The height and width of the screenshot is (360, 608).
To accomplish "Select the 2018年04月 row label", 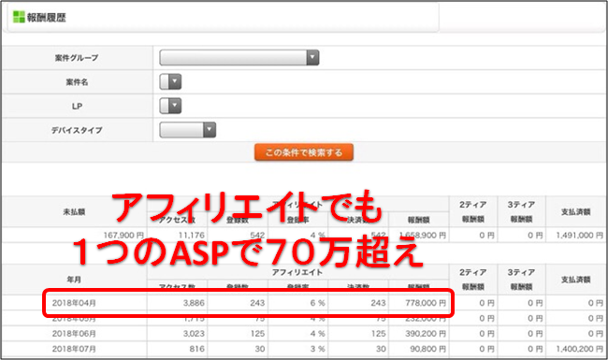I will tap(74, 303).
